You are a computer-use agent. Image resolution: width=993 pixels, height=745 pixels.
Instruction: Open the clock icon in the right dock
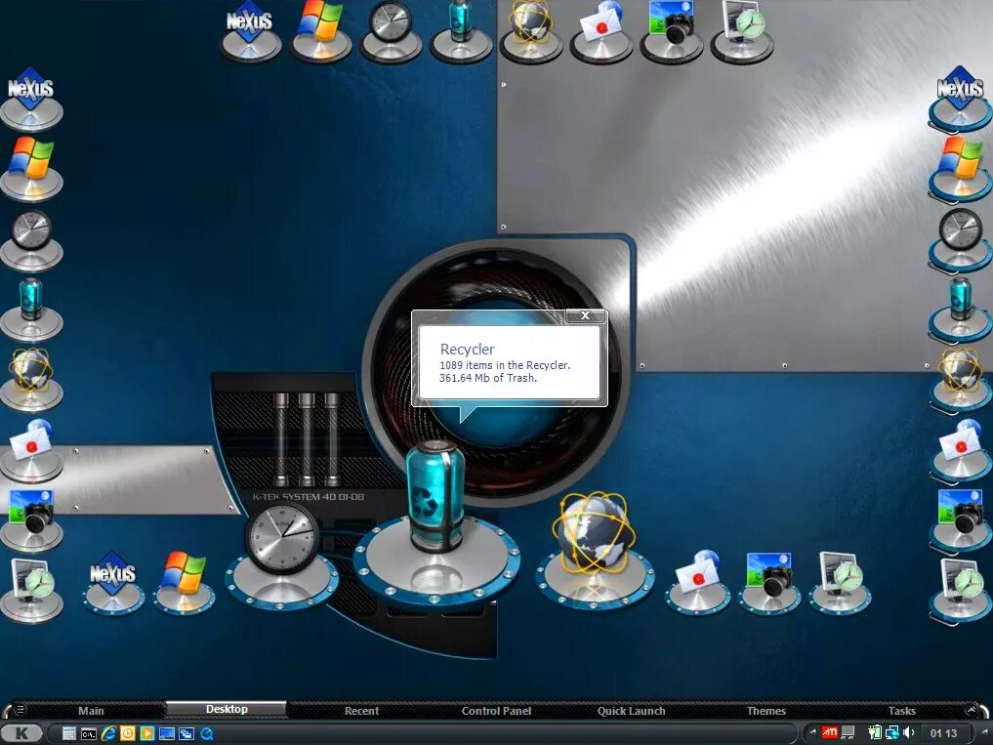click(960, 239)
